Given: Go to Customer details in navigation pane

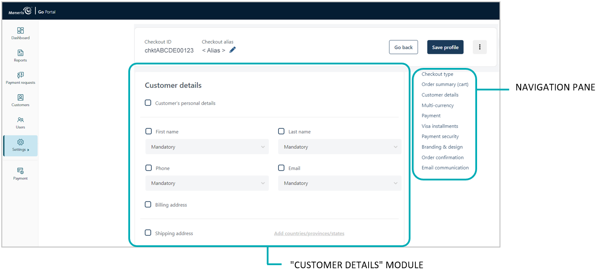Looking at the screenshot, I should [x=440, y=95].
